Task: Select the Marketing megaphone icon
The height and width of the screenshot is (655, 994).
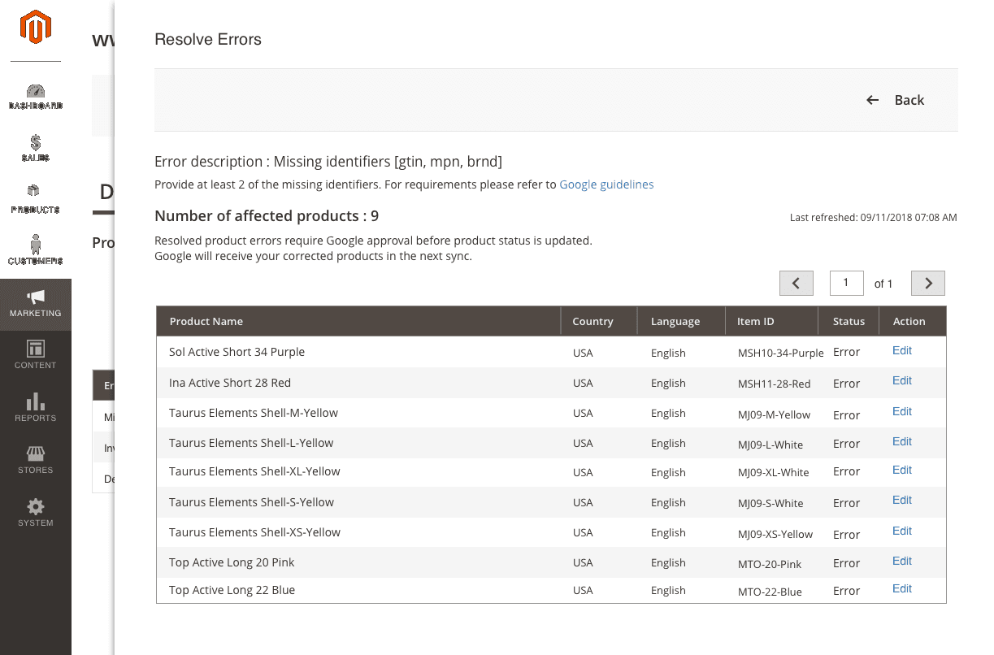Action: (36, 297)
